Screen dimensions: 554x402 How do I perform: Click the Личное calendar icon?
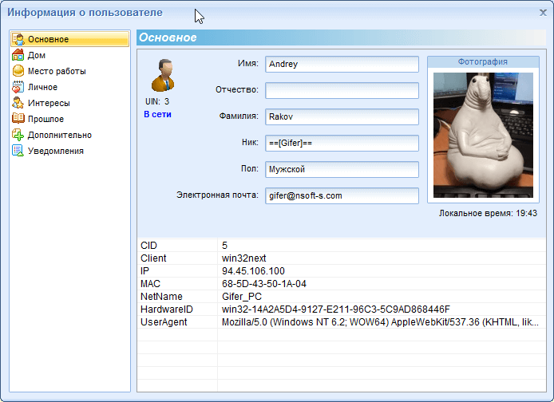click(x=18, y=87)
